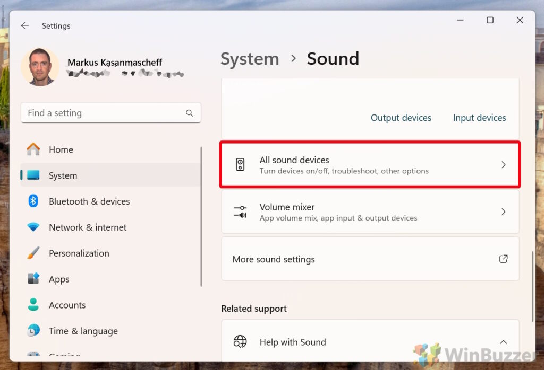
Task: Open Home in the Settings sidebar
Action: point(61,149)
